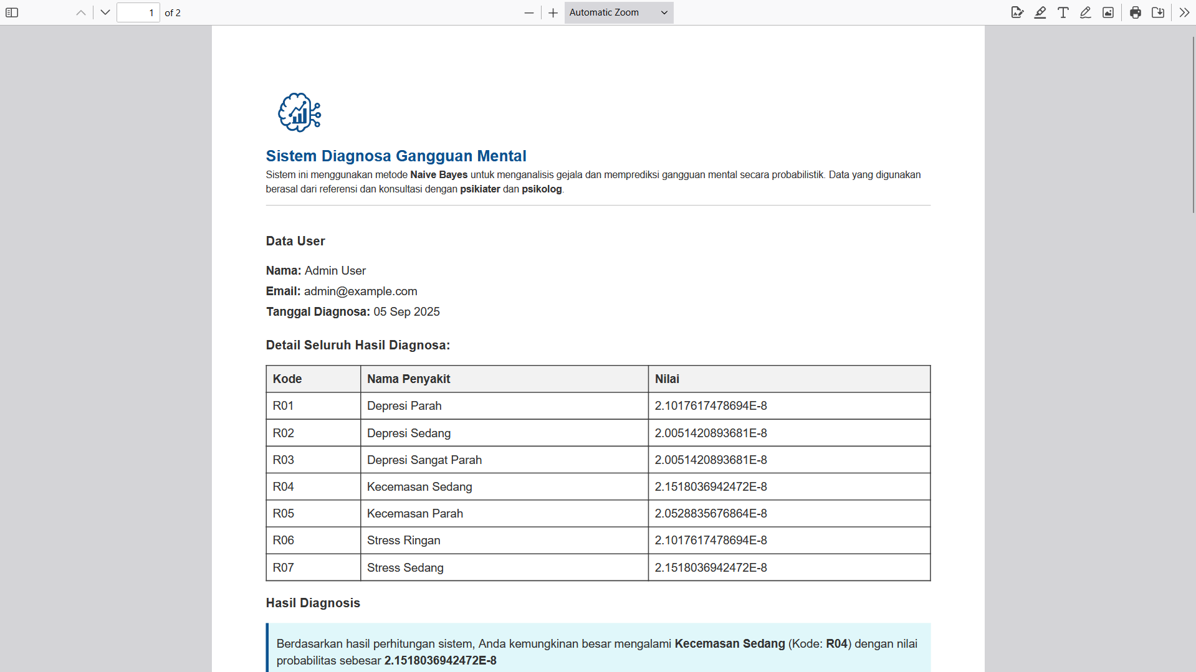Select the add image tool

[x=1108, y=12]
